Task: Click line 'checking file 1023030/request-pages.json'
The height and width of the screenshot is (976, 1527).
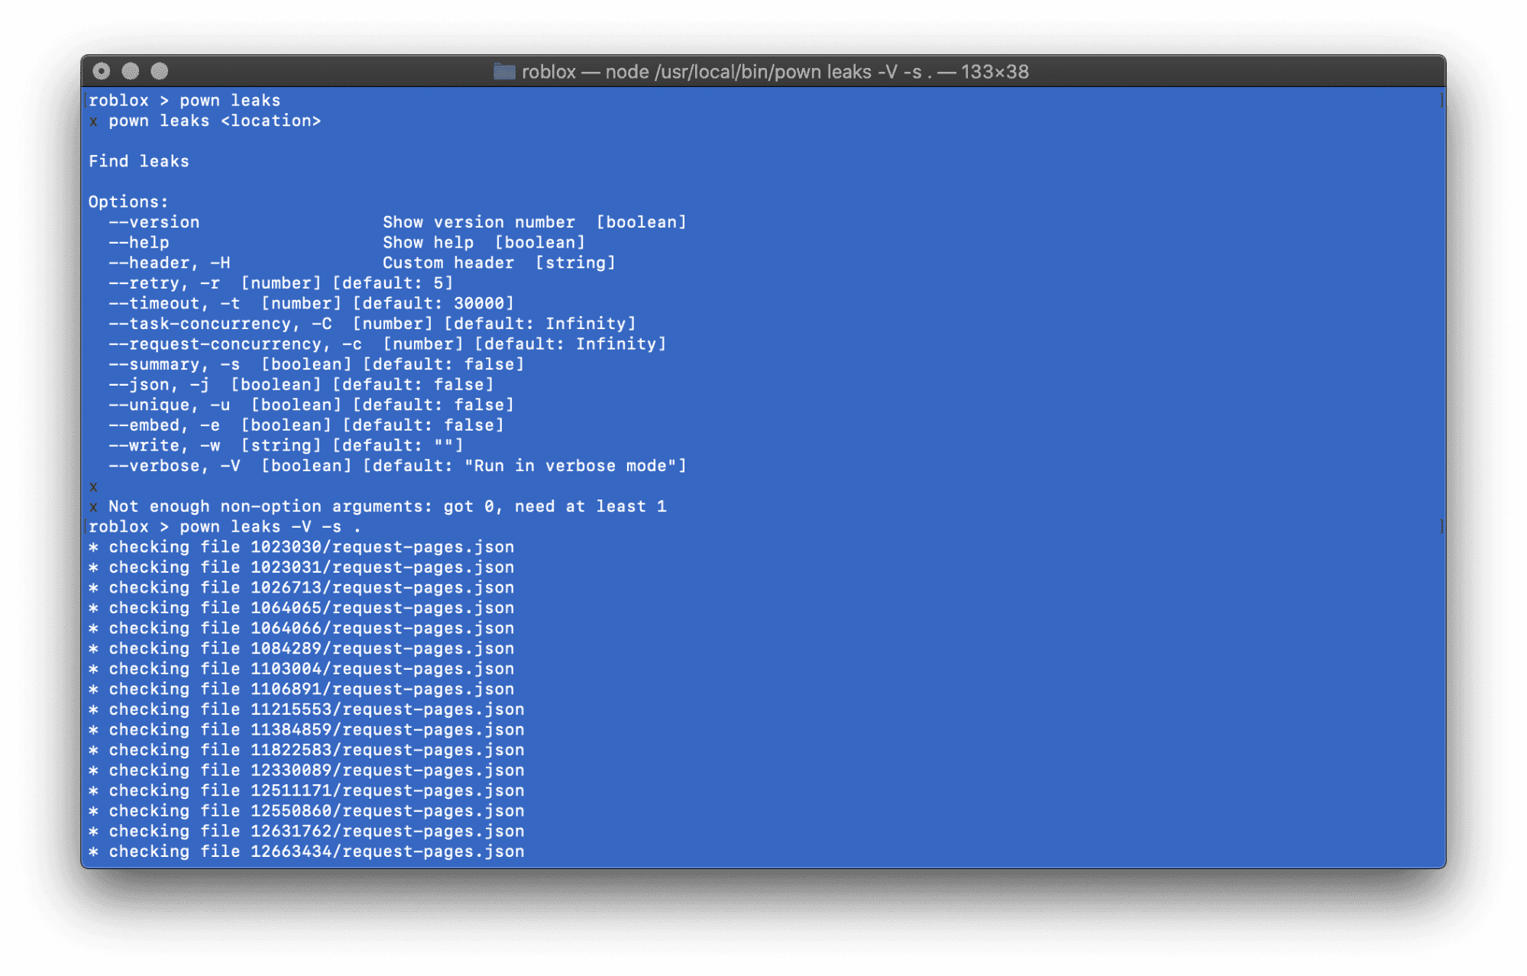Action: 301,547
